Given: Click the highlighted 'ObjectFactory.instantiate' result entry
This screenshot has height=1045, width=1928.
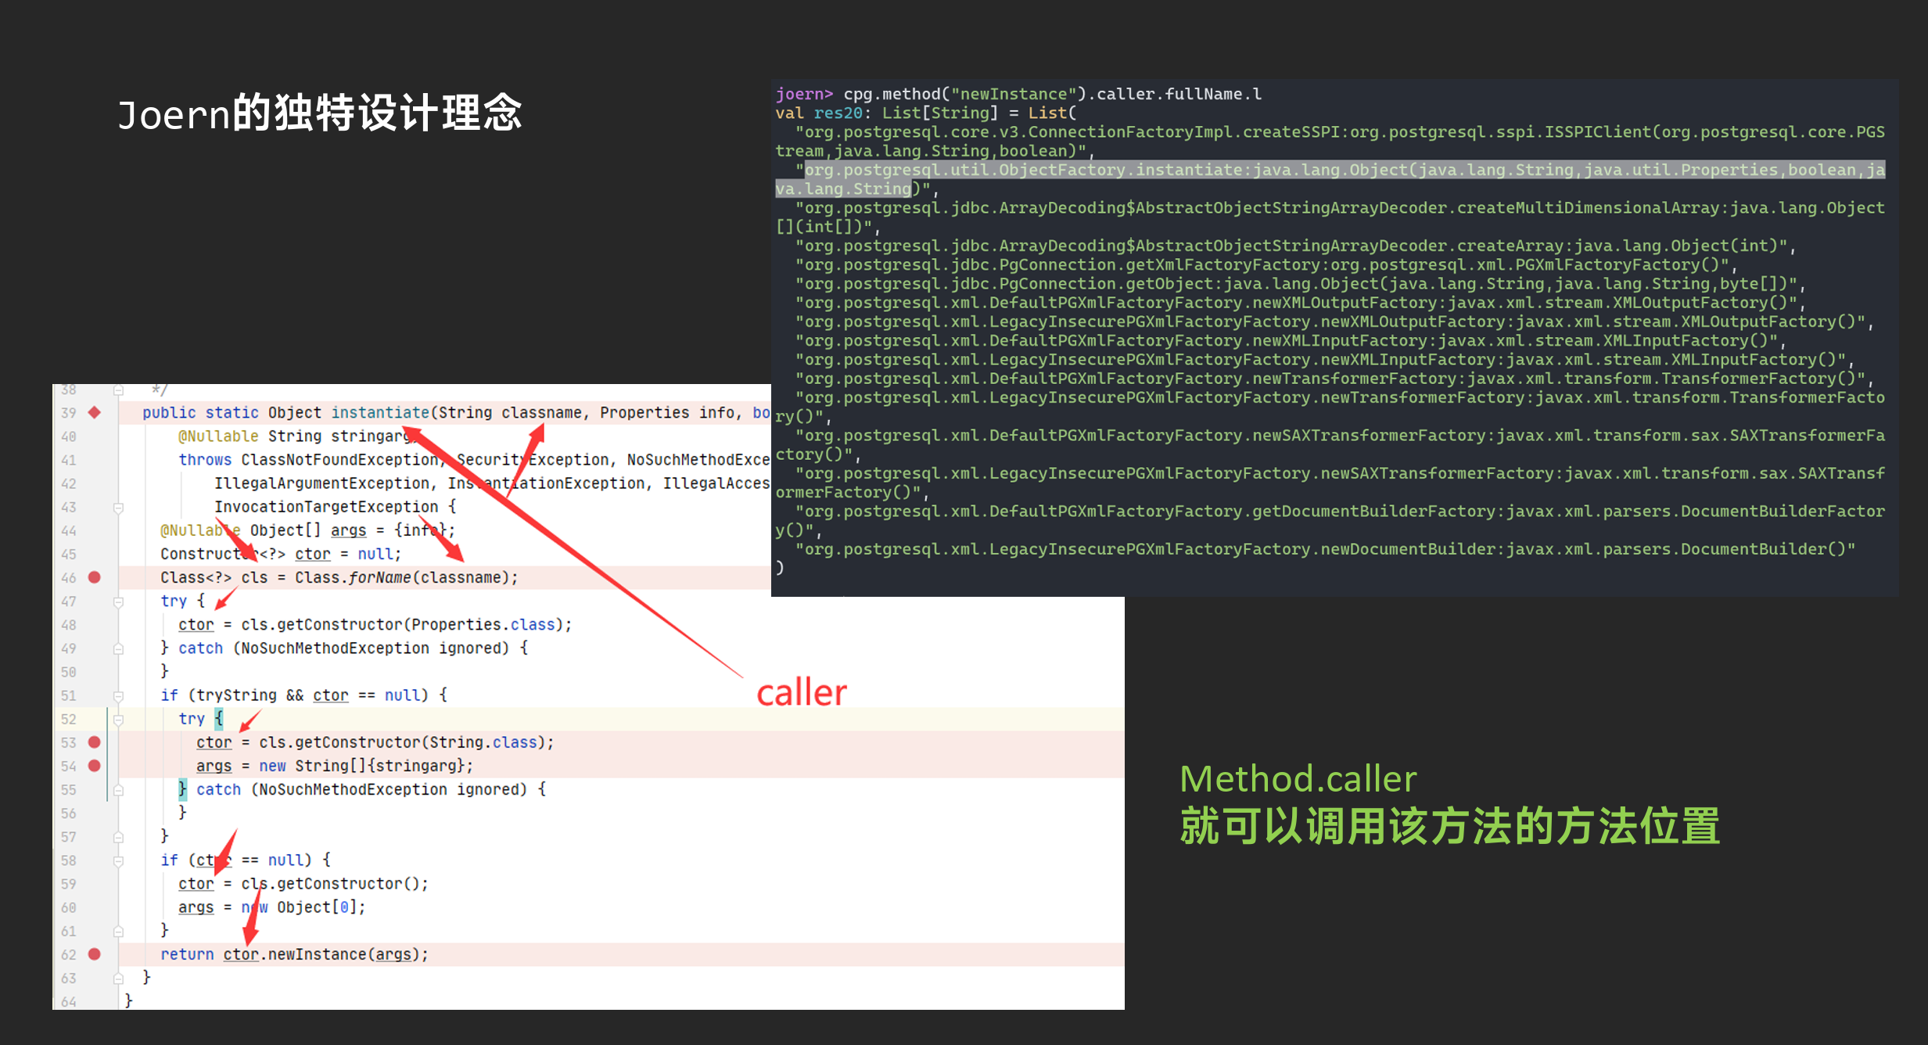Looking at the screenshot, I should (1330, 179).
